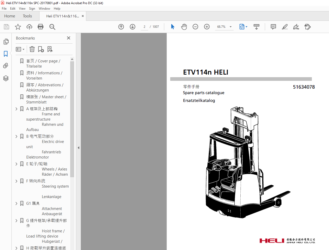Open the File menu

click(4, 9)
